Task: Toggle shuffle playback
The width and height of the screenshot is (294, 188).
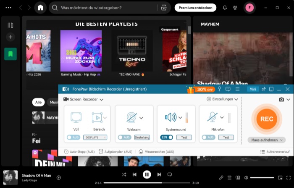Action: coord(124,175)
